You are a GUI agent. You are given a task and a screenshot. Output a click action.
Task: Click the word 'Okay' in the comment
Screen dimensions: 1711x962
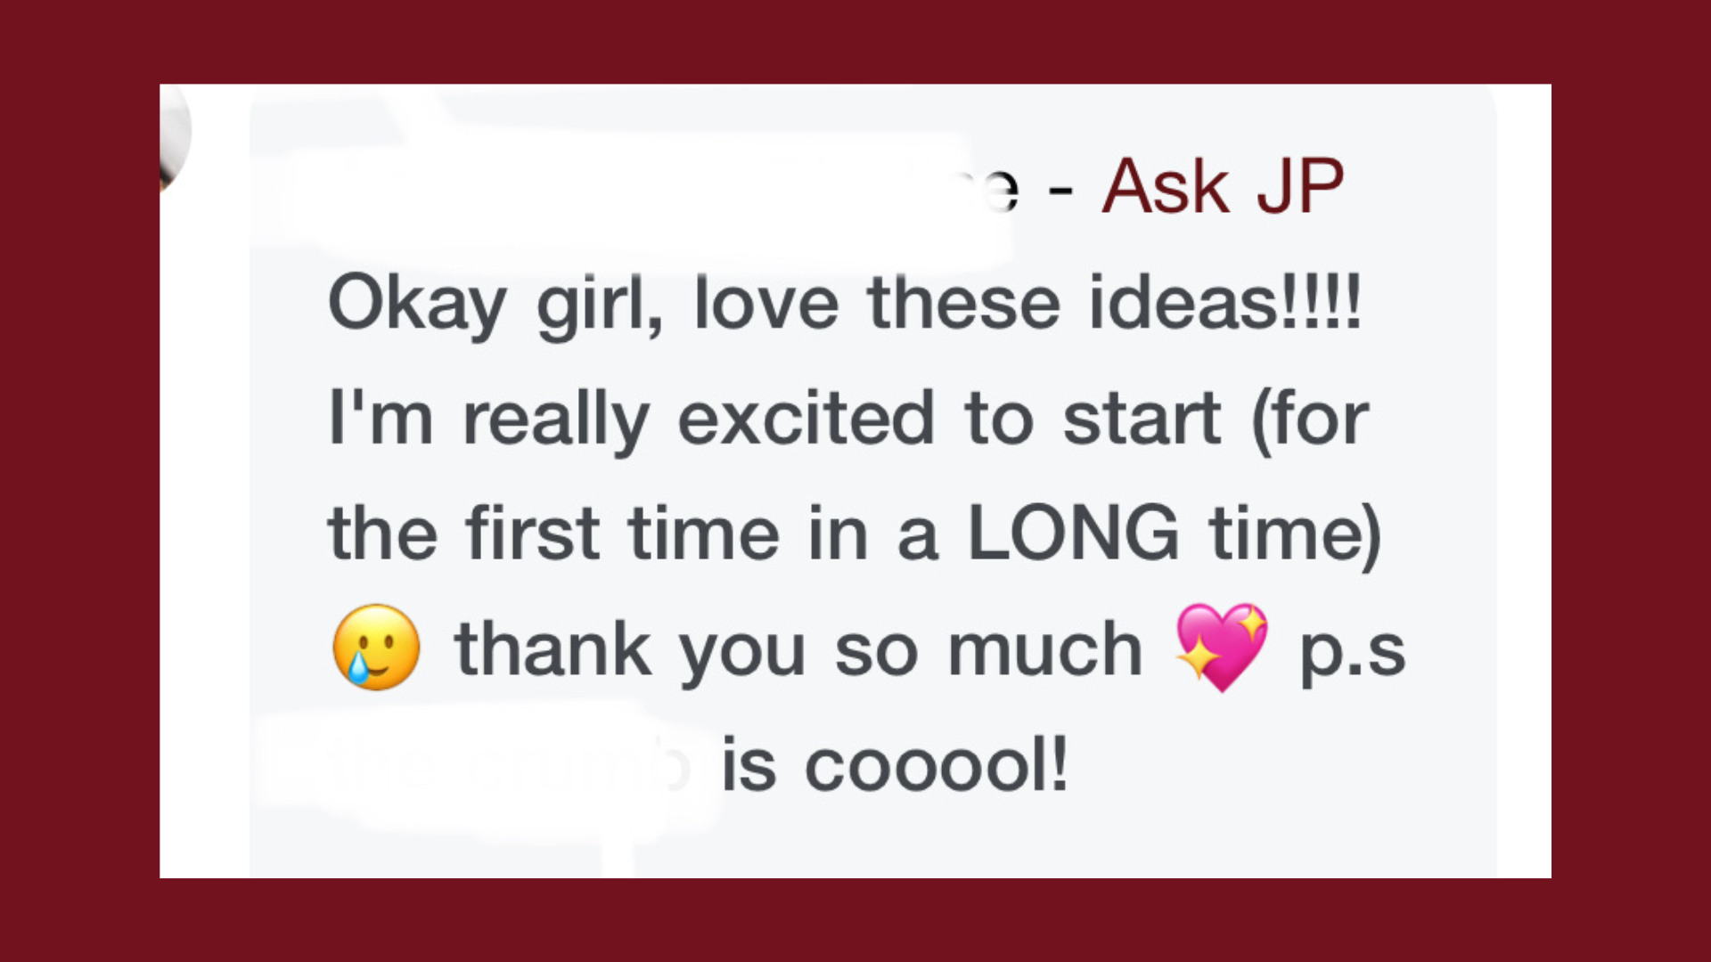pos(417,305)
